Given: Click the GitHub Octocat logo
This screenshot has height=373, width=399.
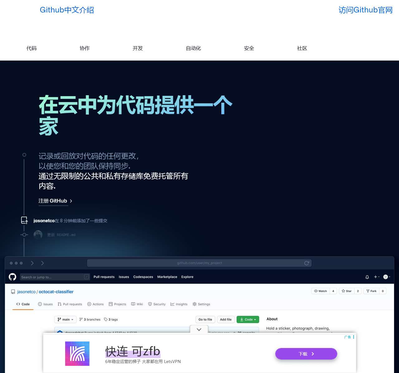Looking at the screenshot, I should pyautogui.click(x=12, y=277).
